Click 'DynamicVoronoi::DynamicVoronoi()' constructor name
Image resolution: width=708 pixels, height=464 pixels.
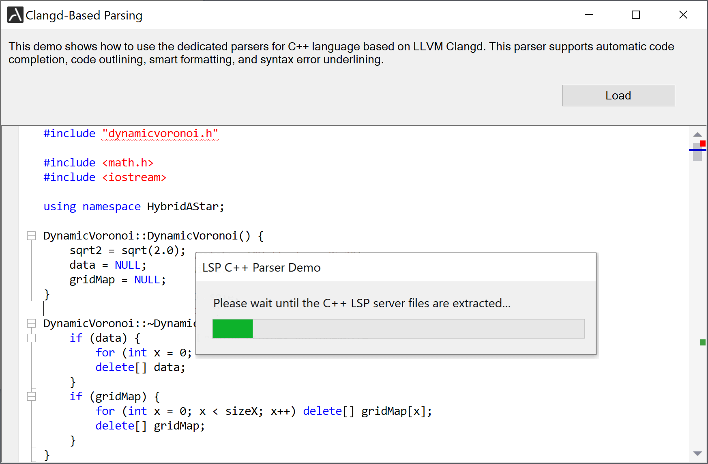pyautogui.click(x=147, y=236)
